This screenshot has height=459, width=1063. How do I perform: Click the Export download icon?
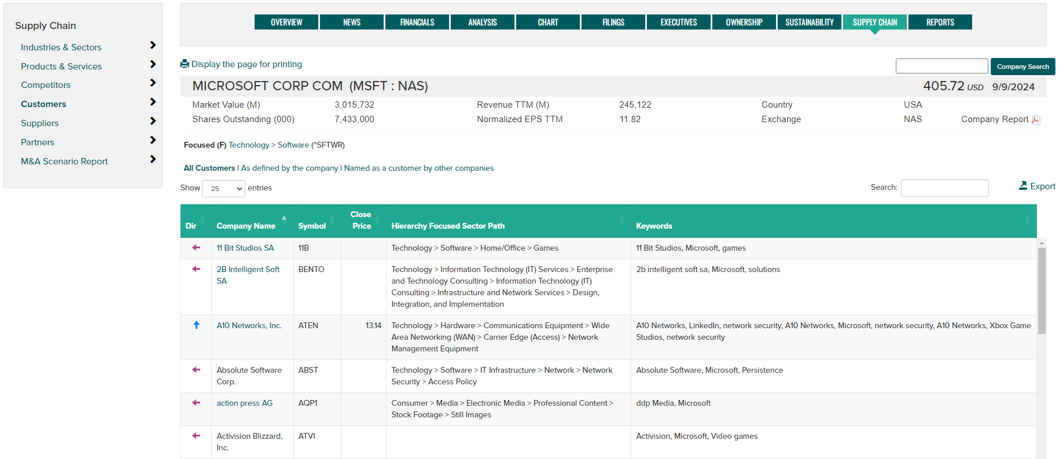coord(1023,186)
